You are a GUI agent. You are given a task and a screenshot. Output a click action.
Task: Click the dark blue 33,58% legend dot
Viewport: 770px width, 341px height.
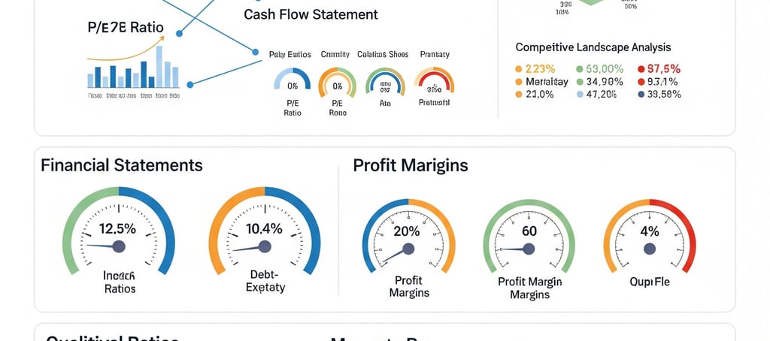(x=641, y=95)
